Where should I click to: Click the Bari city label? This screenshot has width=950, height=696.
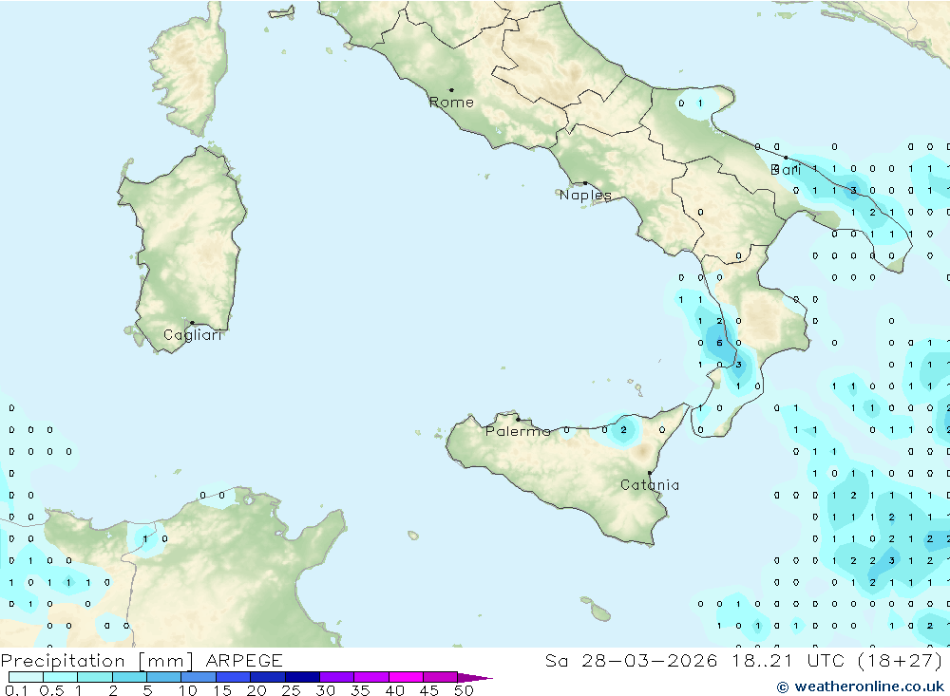786,170
